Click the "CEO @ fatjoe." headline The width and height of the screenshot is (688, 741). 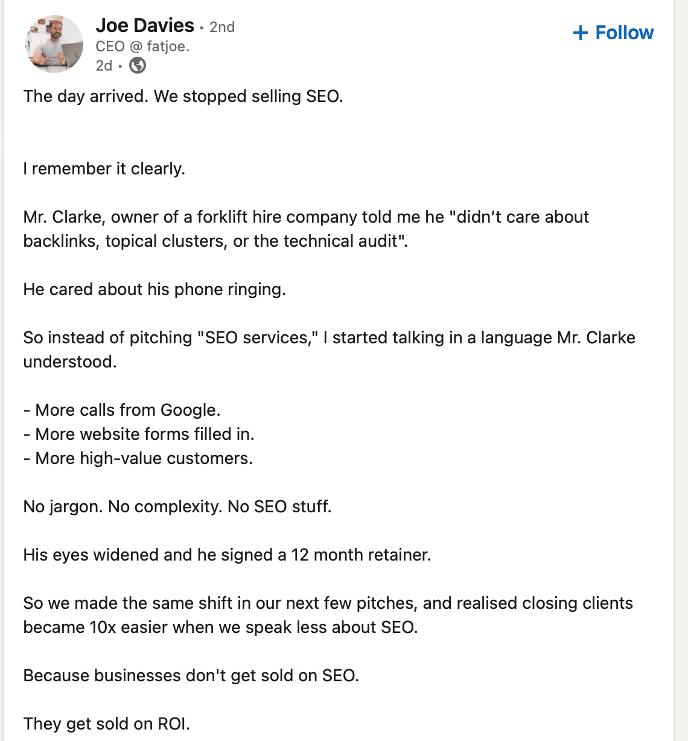142,46
